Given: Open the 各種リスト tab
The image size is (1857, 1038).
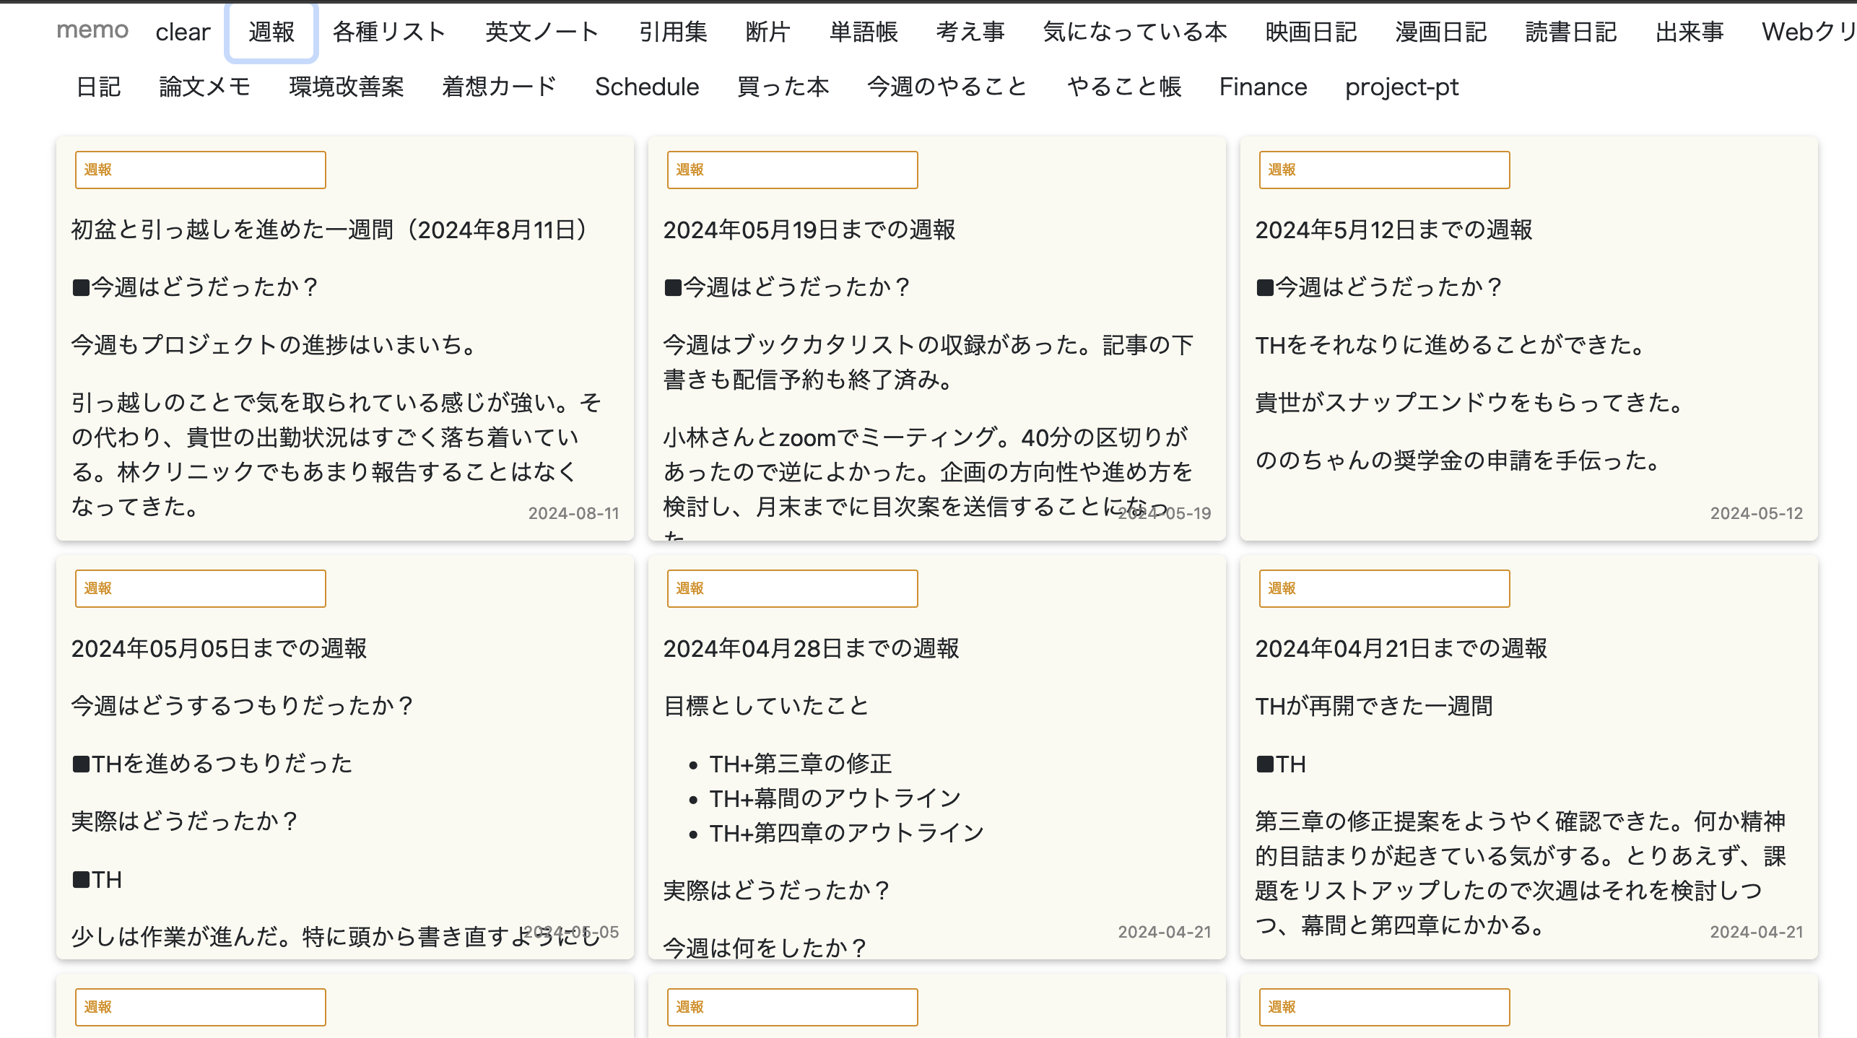Looking at the screenshot, I should 389,32.
